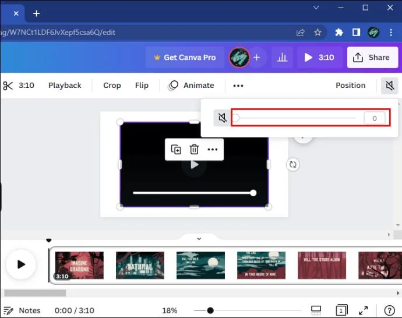Image resolution: width=402 pixels, height=318 pixels.
Task: Open the Playback menu
Action: tap(65, 86)
